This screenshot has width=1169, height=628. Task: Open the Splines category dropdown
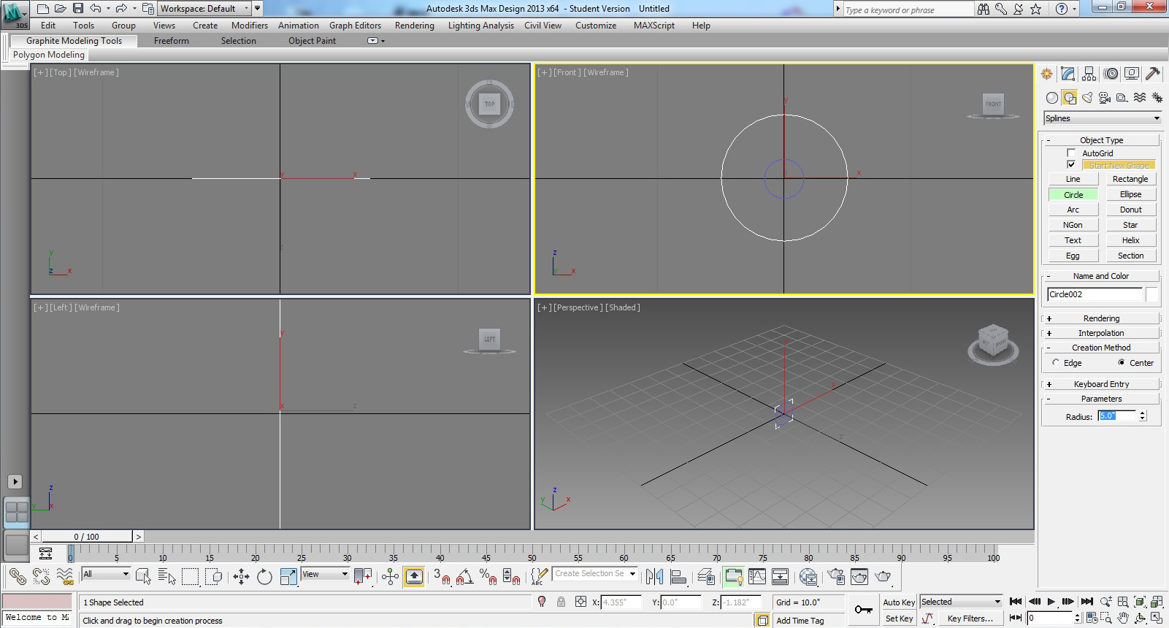[x=1103, y=118]
